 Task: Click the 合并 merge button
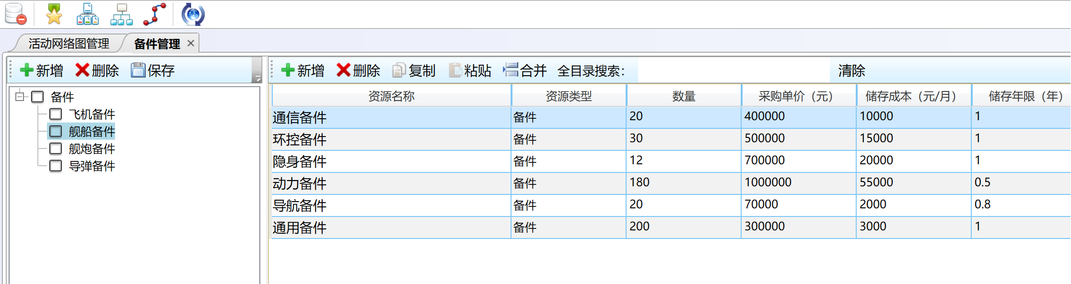pos(525,70)
